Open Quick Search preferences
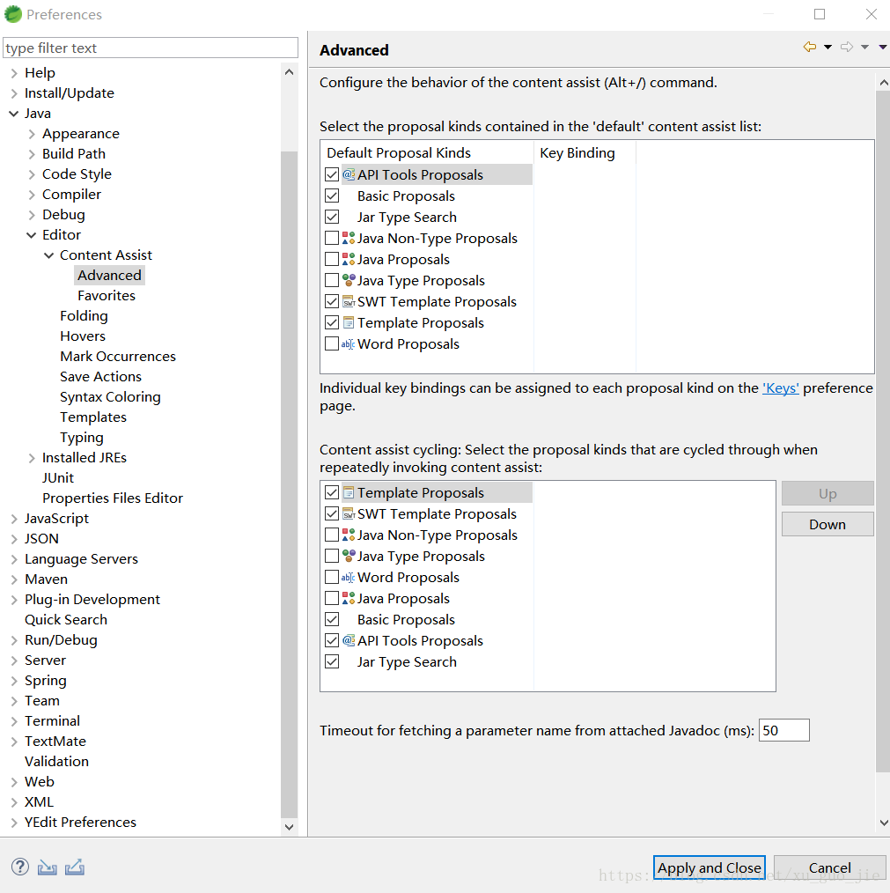Screen dimensions: 890x893 click(x=65, y=620)
